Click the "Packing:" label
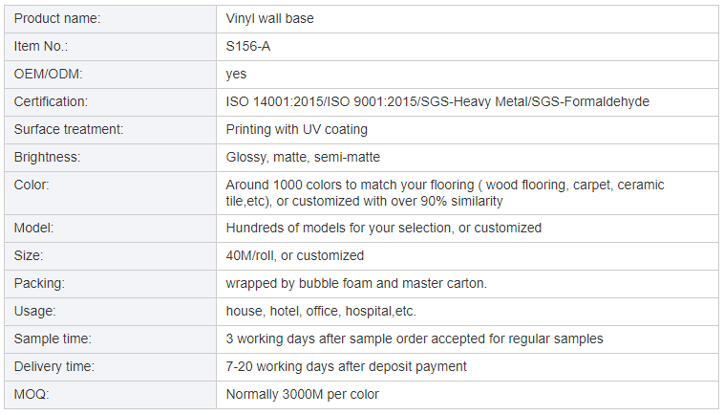This screenshot has width=724, height=415. pos(40,283)
